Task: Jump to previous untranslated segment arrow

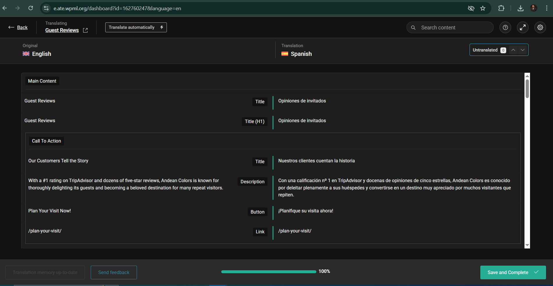Action: click(x=513, y=50)
